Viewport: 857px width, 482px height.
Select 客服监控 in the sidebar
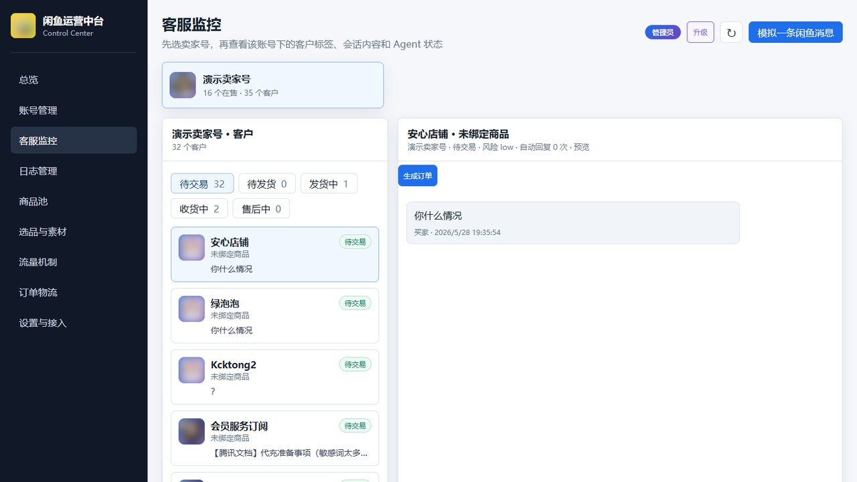coord(74,141)
